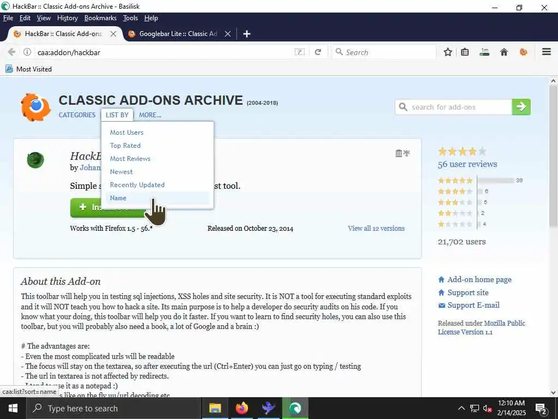558x419 pixels.
Task: Open the Edit menu
Action: 25,18
